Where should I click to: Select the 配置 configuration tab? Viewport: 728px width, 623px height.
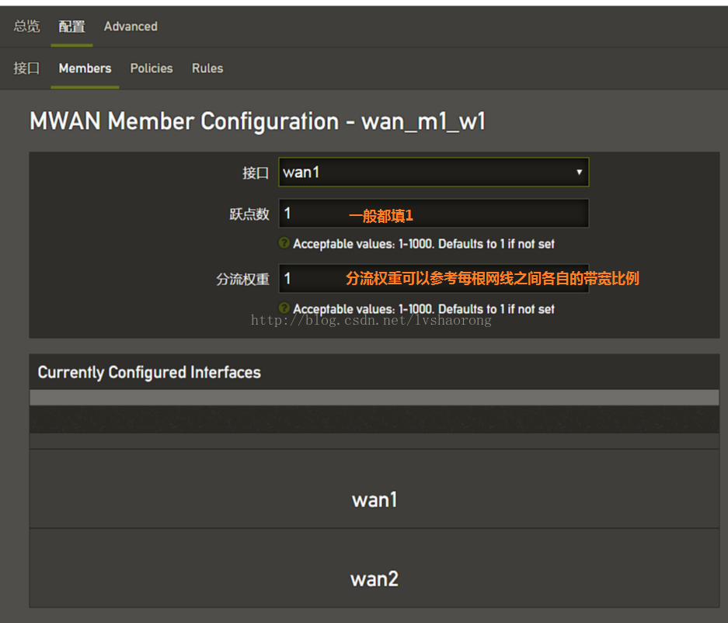71,26
